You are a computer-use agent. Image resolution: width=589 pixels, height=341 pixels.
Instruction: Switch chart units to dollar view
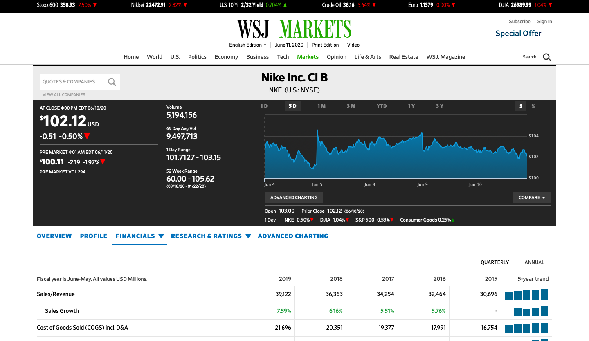coord(521,106)
